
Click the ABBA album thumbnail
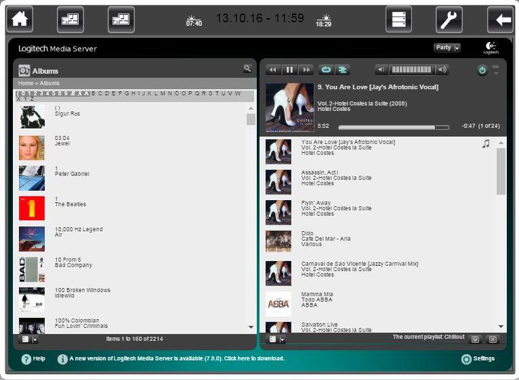pos(278,304)
